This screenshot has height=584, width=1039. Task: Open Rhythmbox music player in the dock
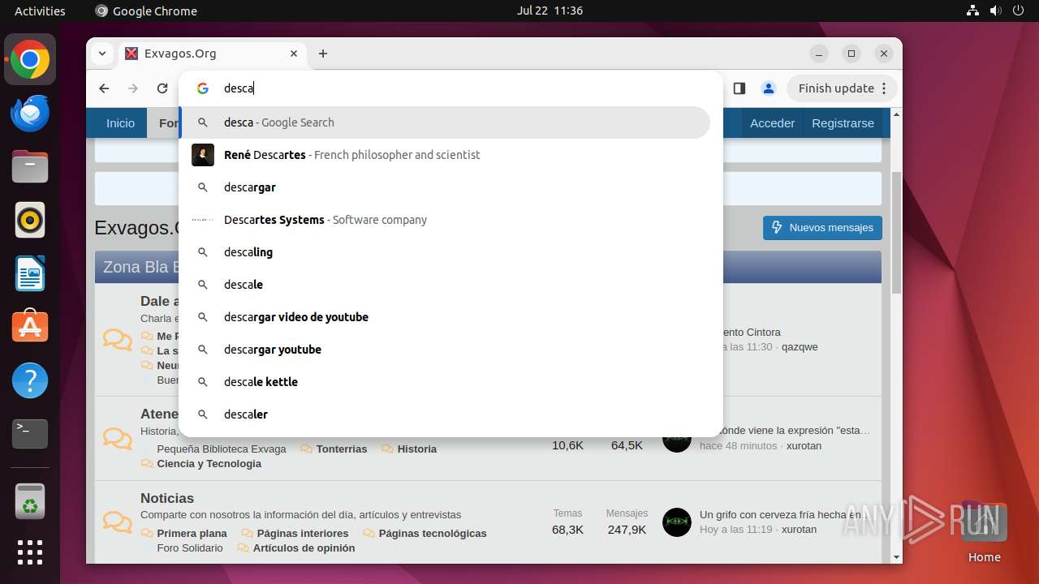[x=30, y=220]
